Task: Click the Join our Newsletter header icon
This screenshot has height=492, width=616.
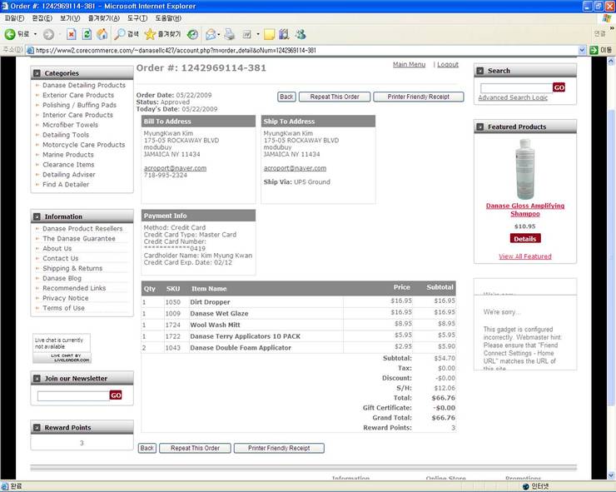Action: pyautogui.click(x=37, y=379)
